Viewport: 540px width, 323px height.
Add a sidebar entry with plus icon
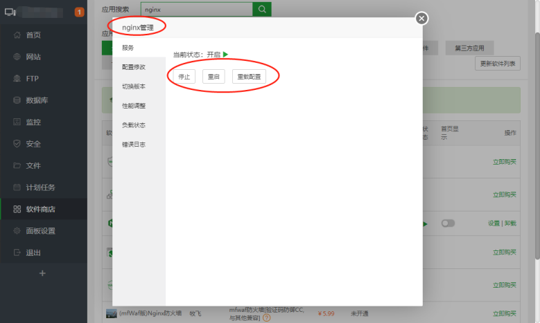pos(42,273)
